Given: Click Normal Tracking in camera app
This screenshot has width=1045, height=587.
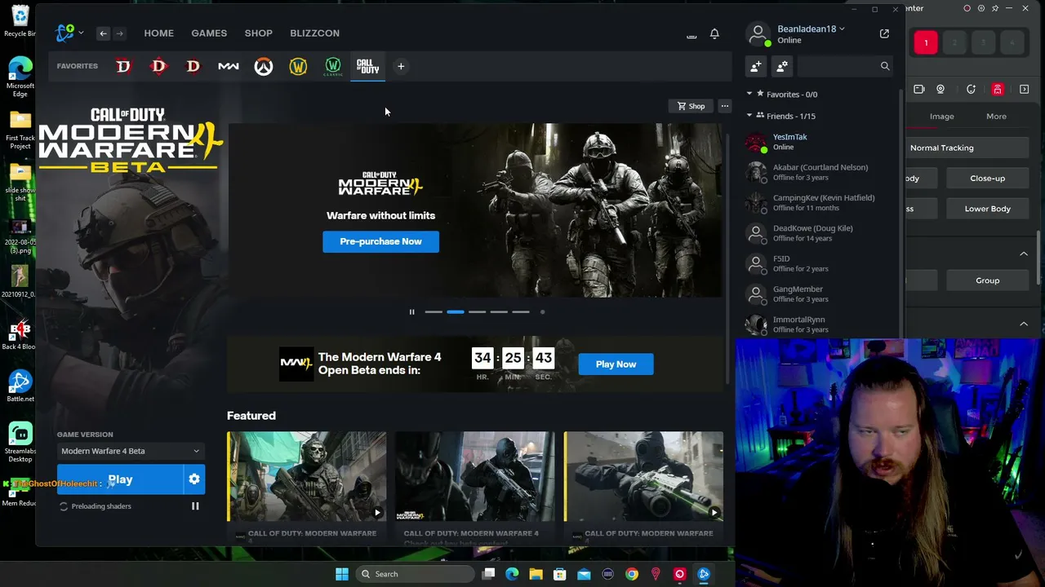Looking at the screenshot, I should (x=966, y=148).
